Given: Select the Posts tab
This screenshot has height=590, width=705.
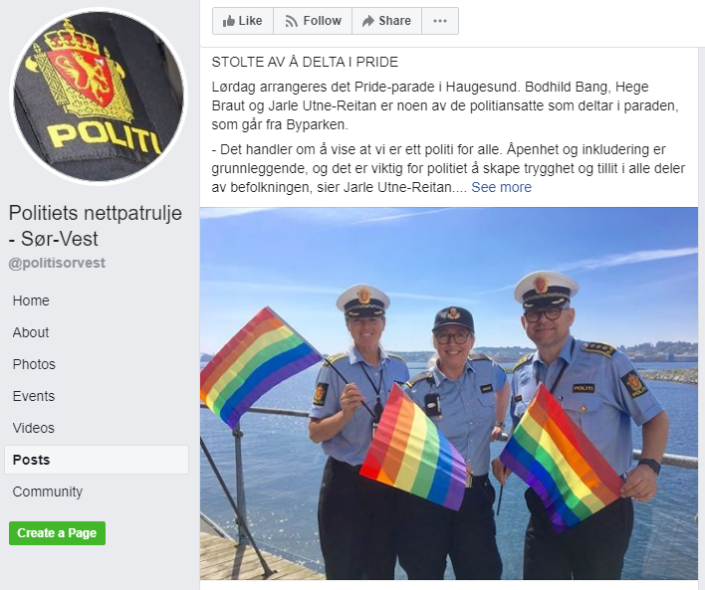Looking at the screenshot, I should point(97,460).
